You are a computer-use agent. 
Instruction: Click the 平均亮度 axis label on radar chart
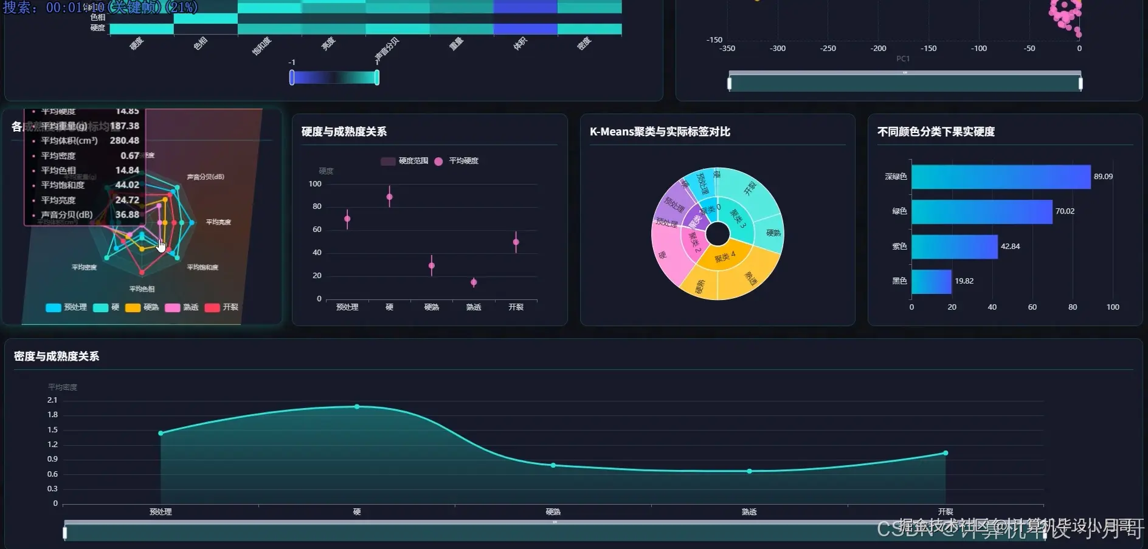218,222
